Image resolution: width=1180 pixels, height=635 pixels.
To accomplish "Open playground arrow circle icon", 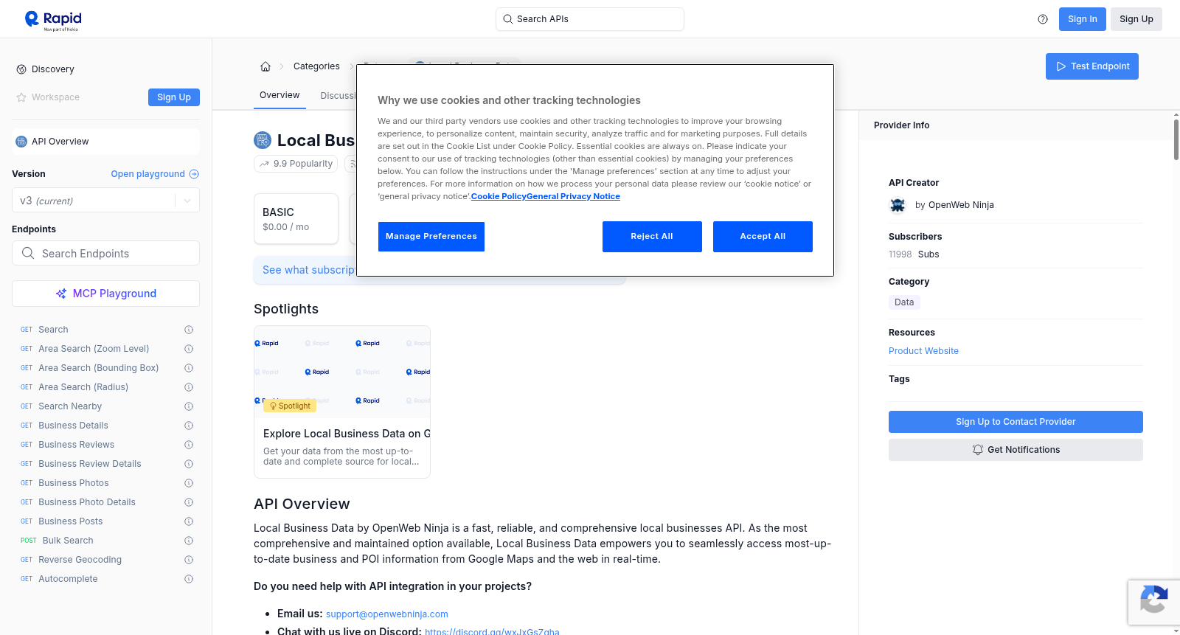I will point(194,174).
